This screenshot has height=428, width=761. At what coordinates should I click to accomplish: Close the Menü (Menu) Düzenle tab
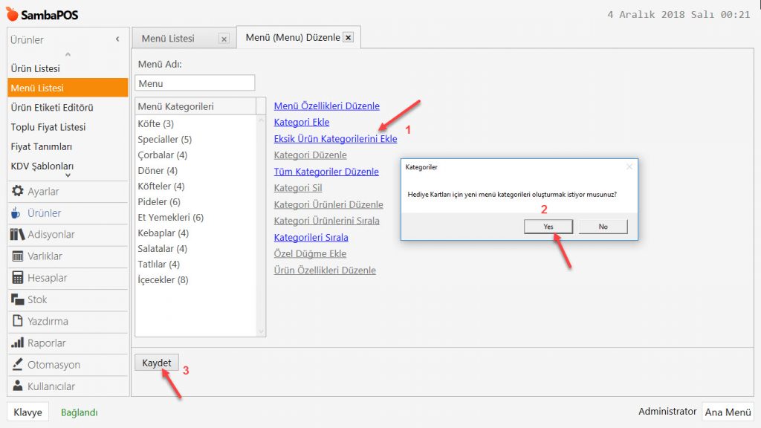point(348,38)
